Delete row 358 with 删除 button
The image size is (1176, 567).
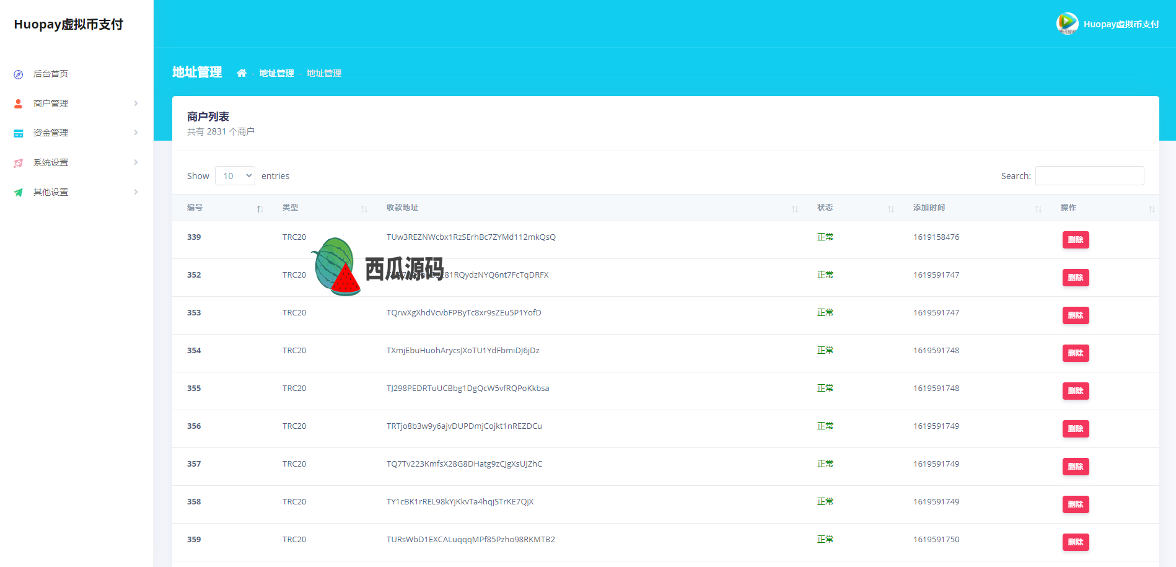[1076, 504]
